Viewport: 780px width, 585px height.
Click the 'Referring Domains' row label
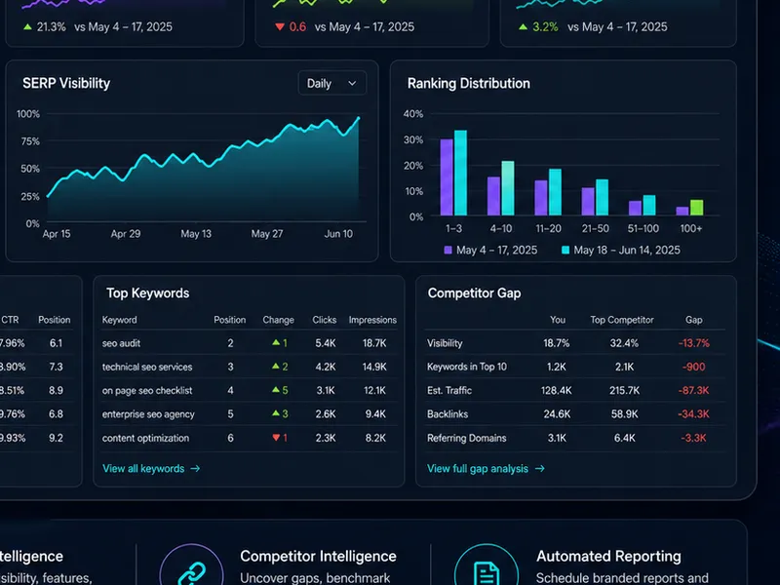467,438
